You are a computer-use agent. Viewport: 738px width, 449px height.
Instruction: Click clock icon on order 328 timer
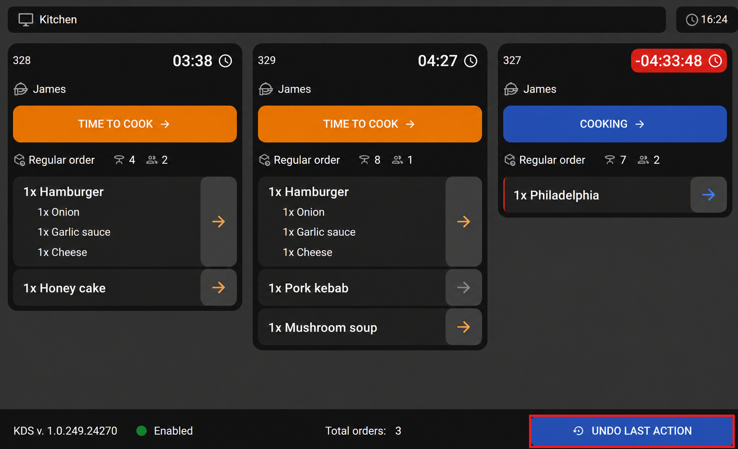(225, 61)
